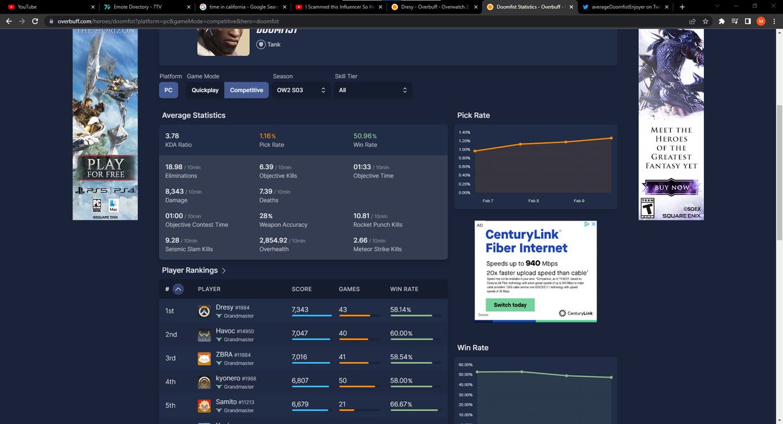Screen dimensions: 783x424
Task: Click Samito's player avatar icon
Action: 204,406
